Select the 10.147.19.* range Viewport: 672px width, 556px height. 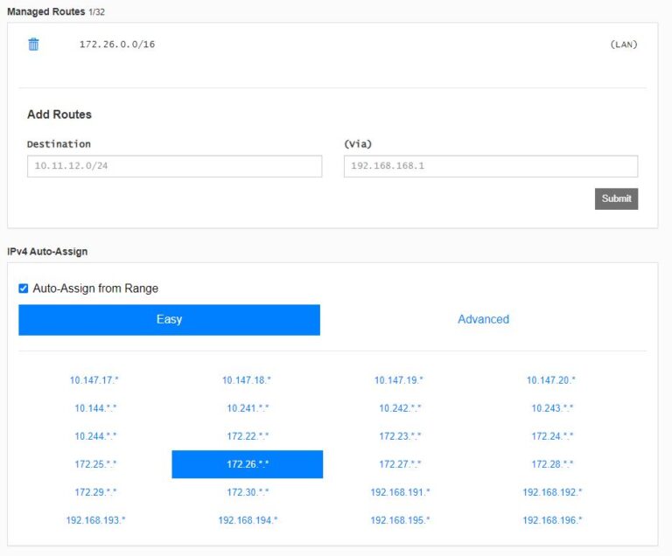click(399, 380)
